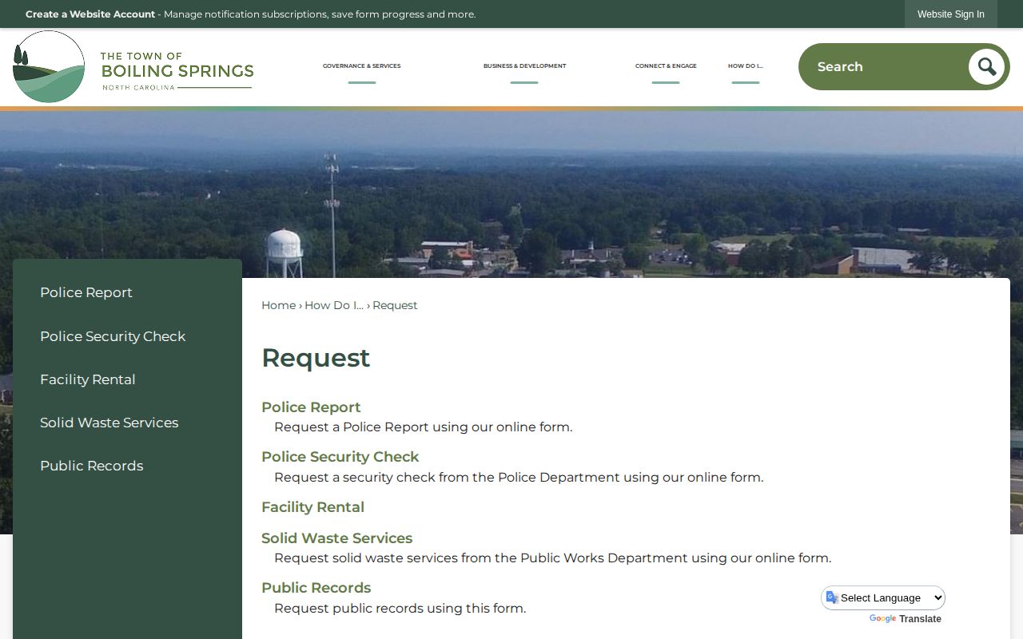Click the Public Works Department solid waste description
The width and height of the screenshot is (1023, 639).
tap(552, 558)
